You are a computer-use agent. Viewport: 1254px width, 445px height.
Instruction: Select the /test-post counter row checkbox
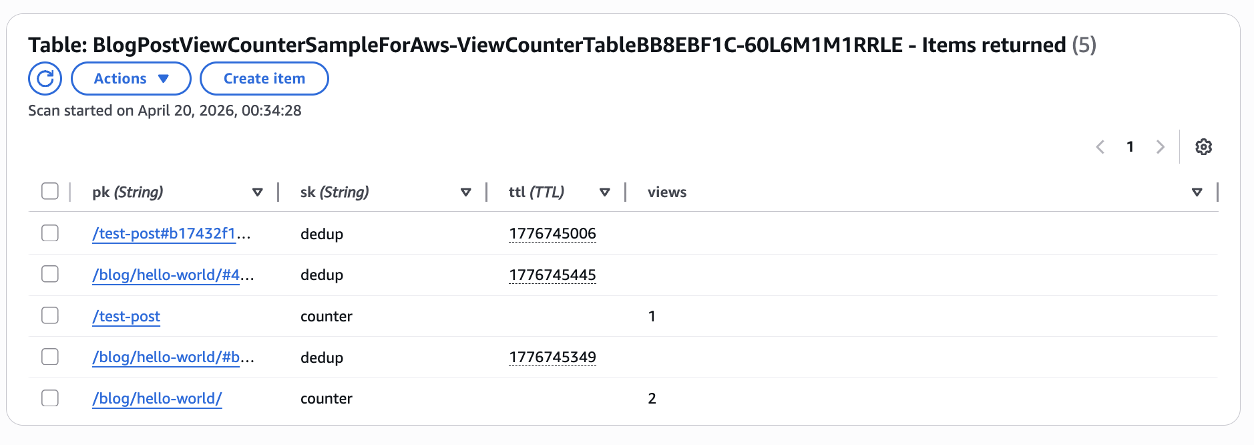(x=50, y=315)
